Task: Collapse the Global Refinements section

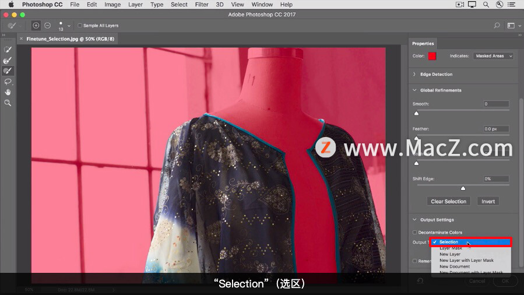Action: pyautogui.click(x=414, y=90)
